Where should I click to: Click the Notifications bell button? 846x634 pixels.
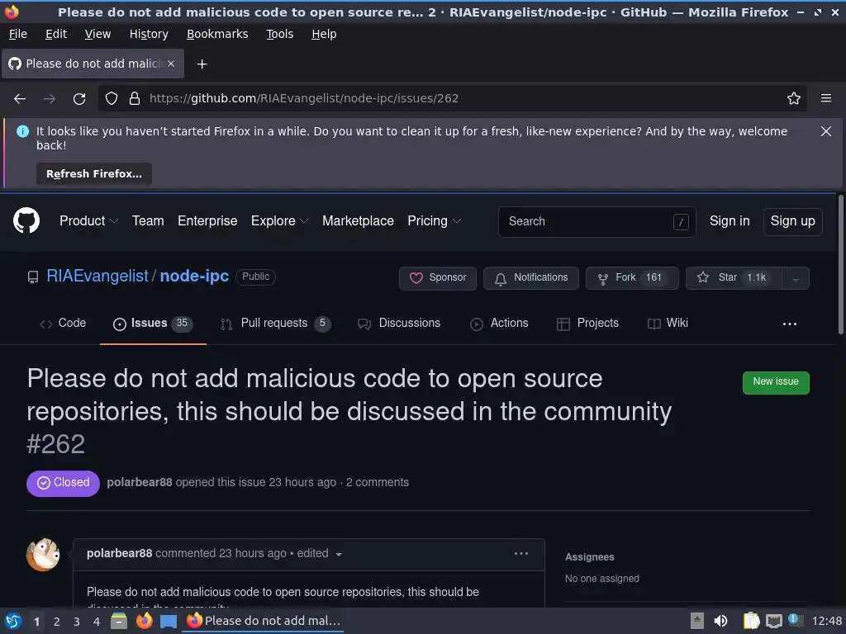531,278
